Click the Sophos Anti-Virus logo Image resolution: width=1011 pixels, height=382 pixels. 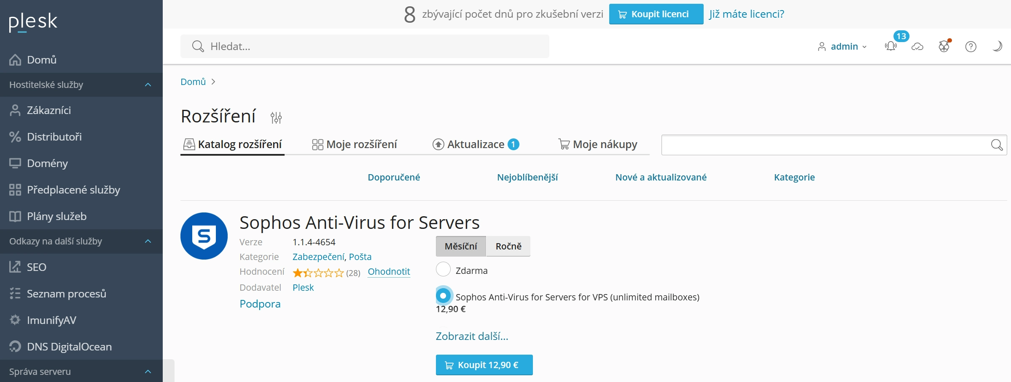(204, 236)
